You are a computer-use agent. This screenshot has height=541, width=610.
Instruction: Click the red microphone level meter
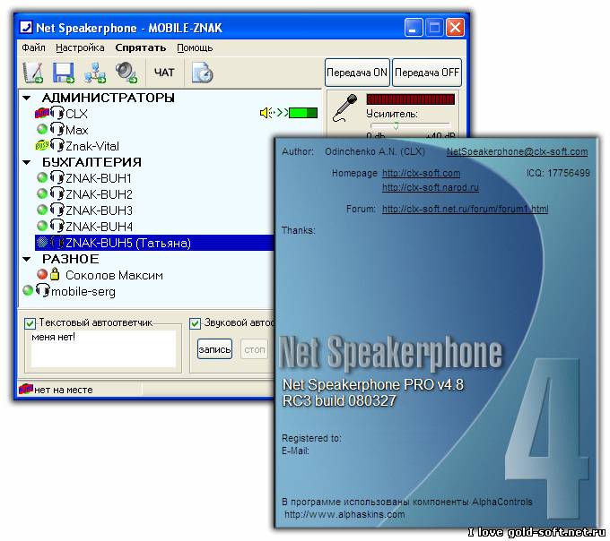click(411, 99)
